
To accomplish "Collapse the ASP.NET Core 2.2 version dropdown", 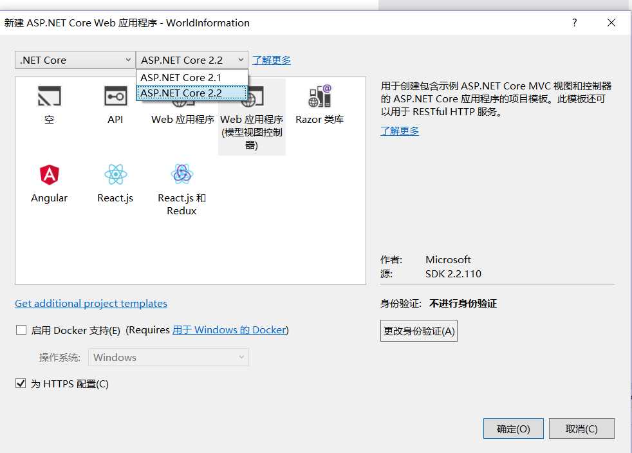I will pos(192,60).
